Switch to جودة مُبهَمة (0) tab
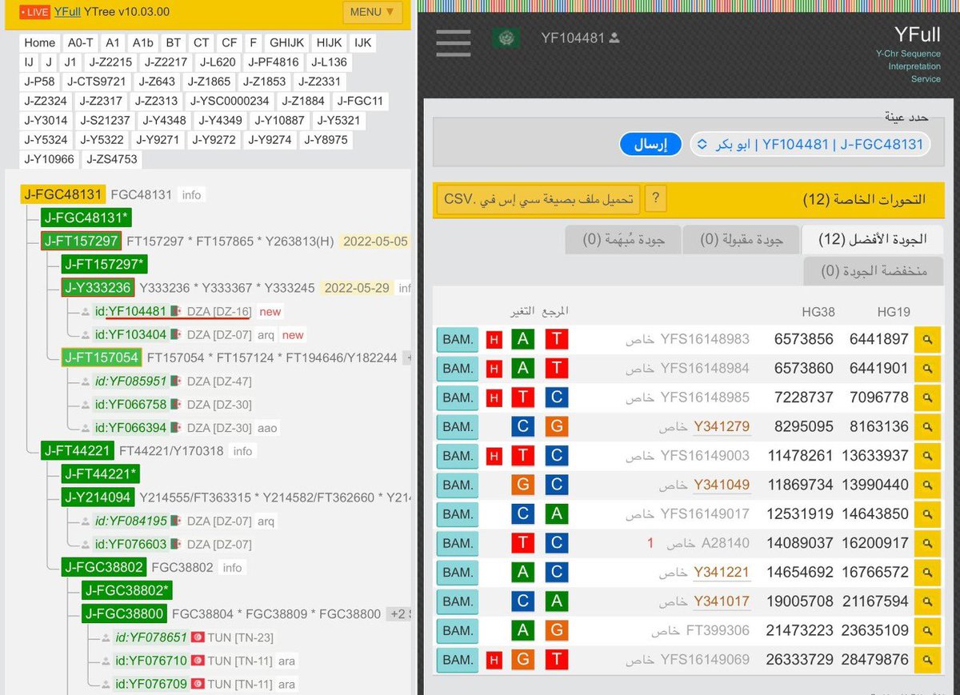Viewport: 960px width, 695px height. click(622, 239)
